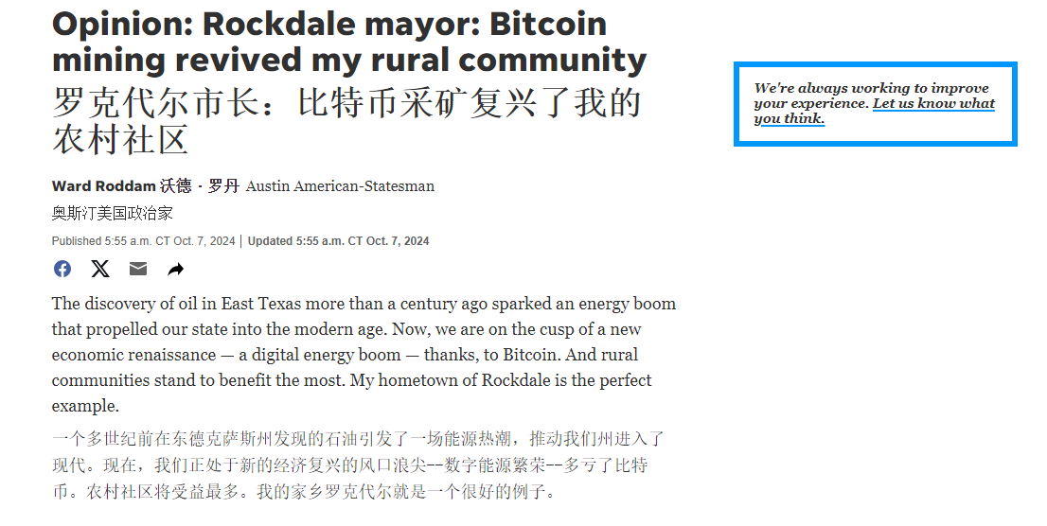Click the Chinese translated body paragraph
The image size is (1047, 526).
click(358, 465)
